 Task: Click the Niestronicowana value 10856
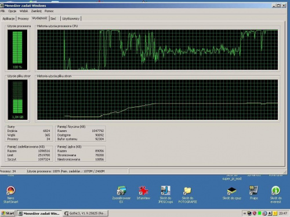[x=99, y=159]
